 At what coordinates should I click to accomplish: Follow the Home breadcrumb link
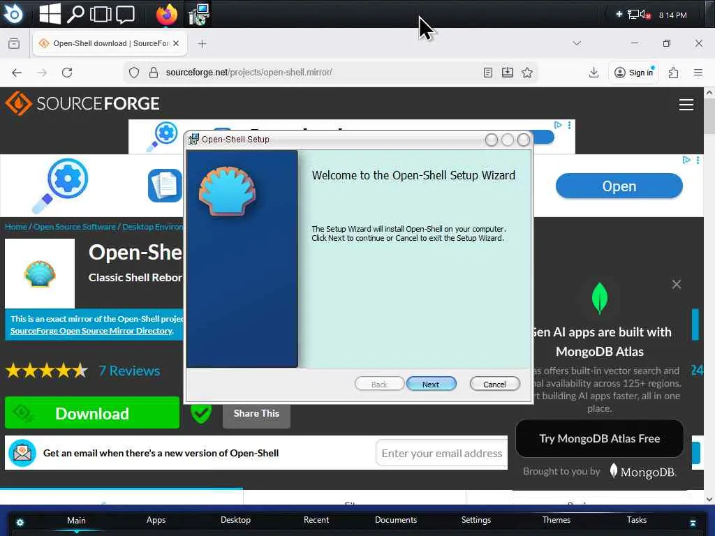[16, 227]
